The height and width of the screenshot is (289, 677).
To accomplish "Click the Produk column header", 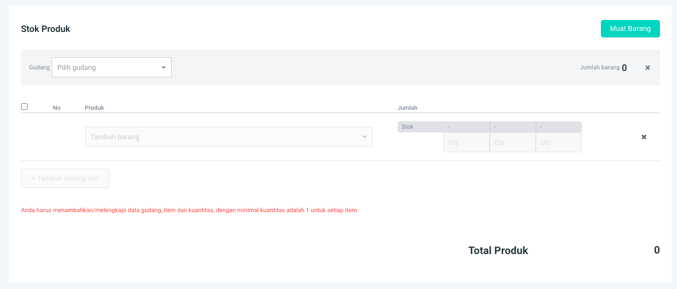I will pos(95,108).
